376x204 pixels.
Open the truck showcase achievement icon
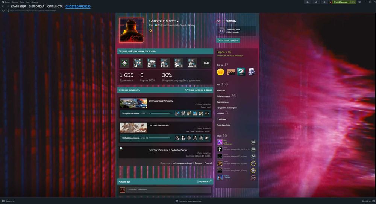152,63
